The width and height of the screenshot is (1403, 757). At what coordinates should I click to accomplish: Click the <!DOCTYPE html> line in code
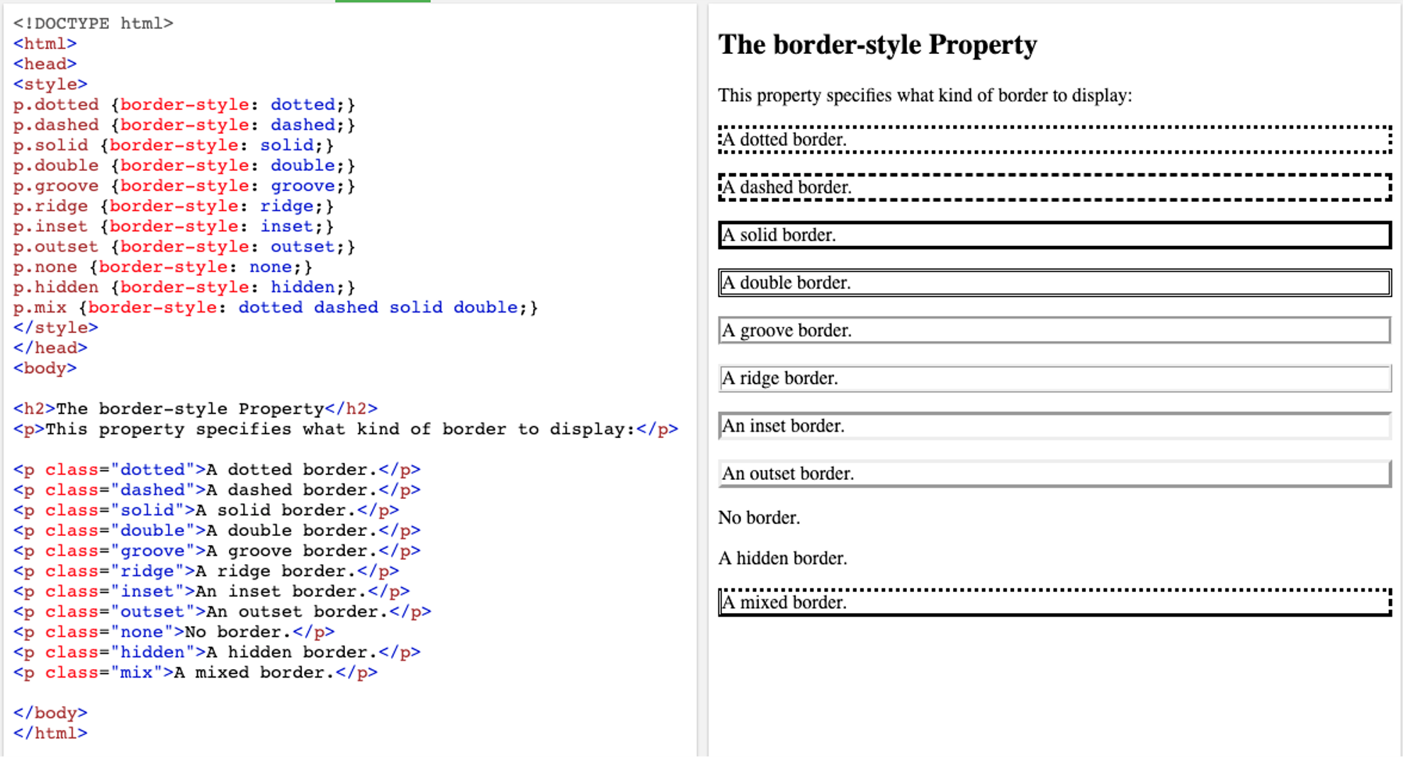93,23
